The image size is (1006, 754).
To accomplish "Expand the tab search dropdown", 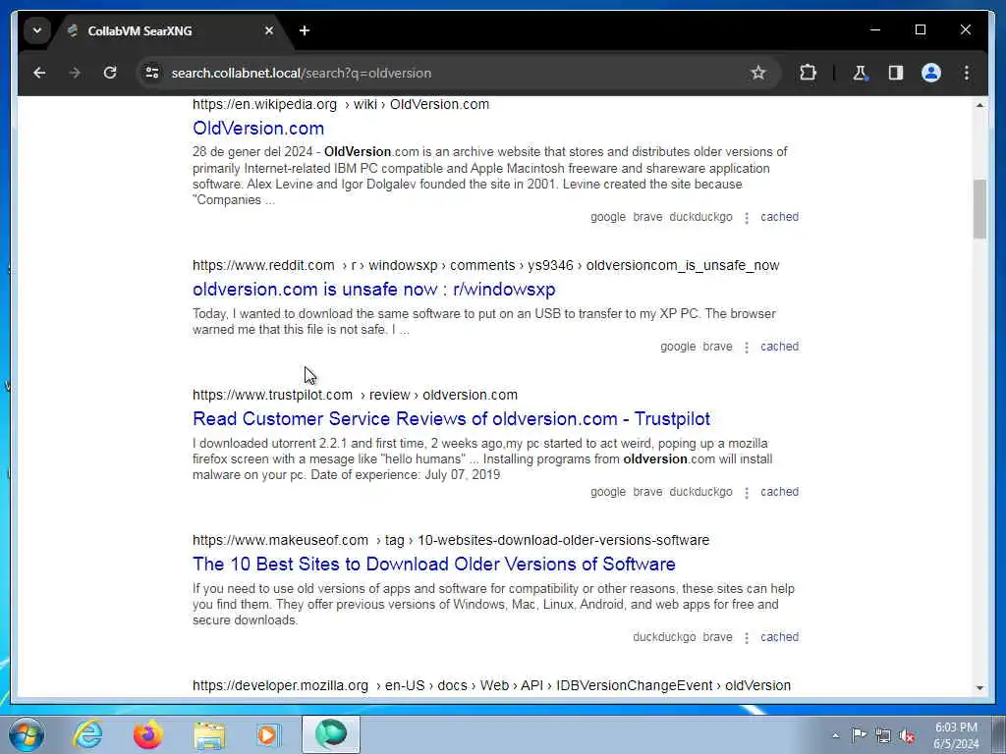I will click(x=37, y=30).
